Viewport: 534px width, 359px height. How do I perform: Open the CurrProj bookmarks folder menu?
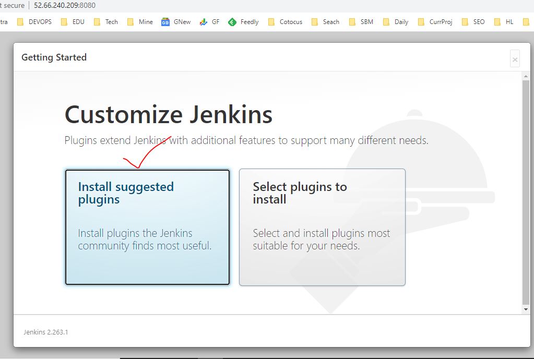point(435,22)
